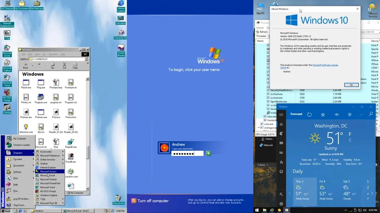Open the Weather hamburger navigation menu

click(x=281, y=114)
